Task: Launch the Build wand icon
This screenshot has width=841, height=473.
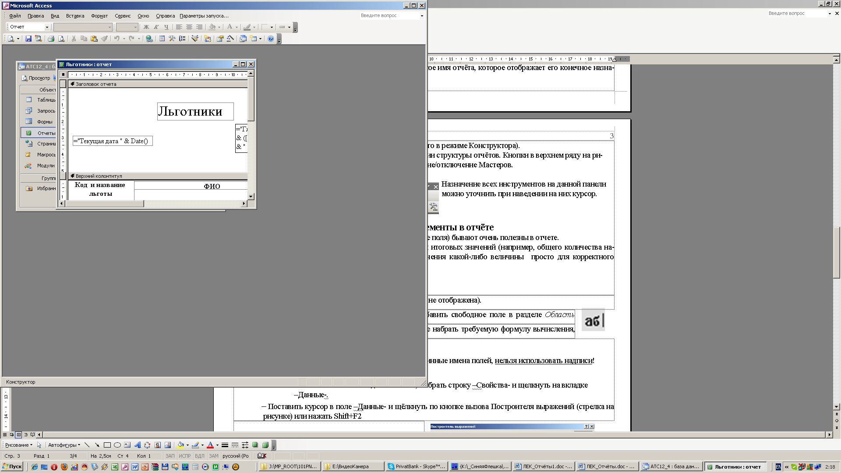Action: (230, 39)
